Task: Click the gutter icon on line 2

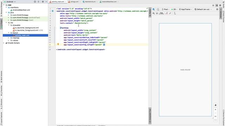Action: (53, 11)
